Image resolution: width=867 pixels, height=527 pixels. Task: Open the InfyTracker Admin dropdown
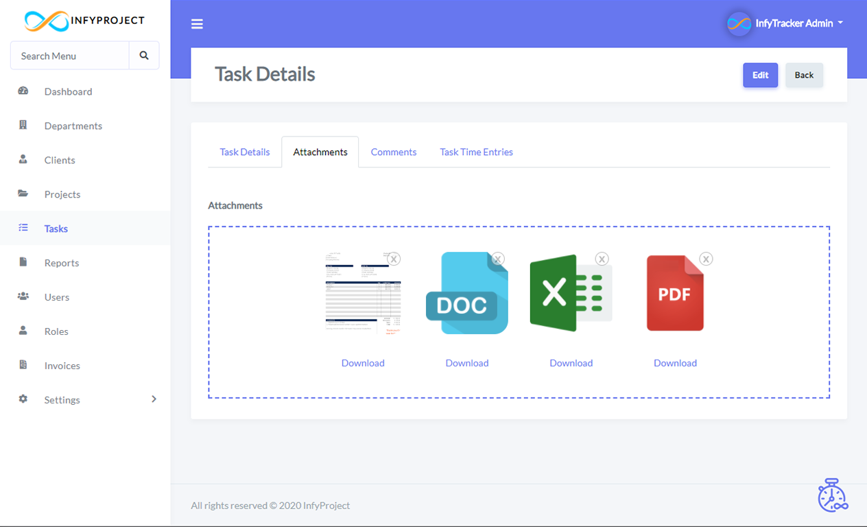(x=785, y=22)
